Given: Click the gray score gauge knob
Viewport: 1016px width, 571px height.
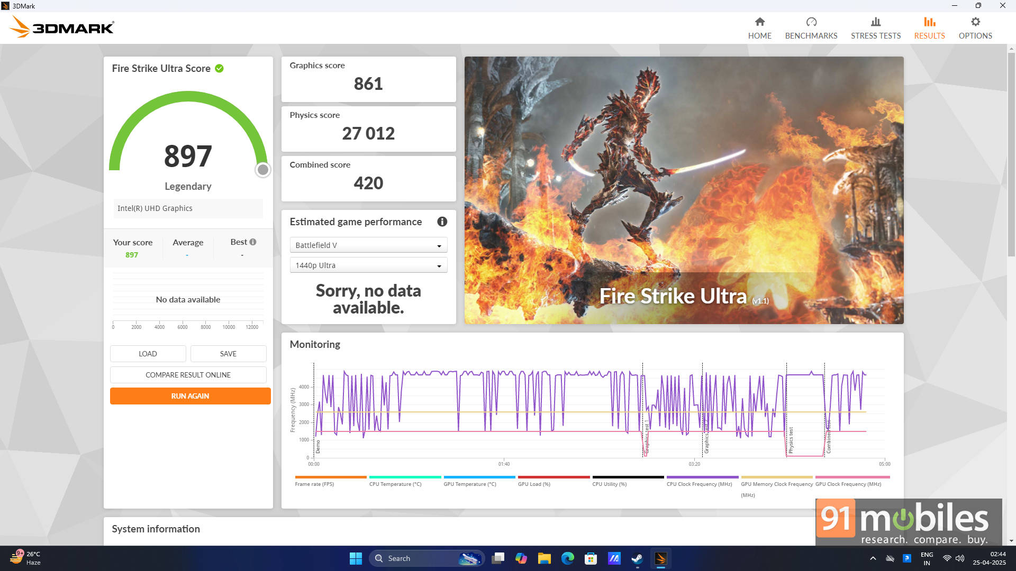Looking at the screenshot, I should [x=262, y=170].
